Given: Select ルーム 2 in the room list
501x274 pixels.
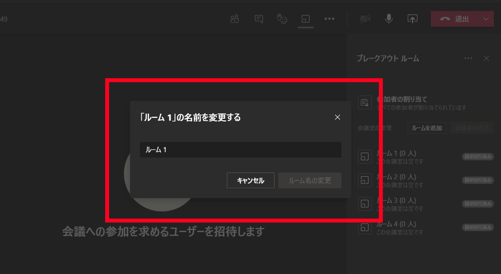Looking at the screenshot, I should coord(396,180).
